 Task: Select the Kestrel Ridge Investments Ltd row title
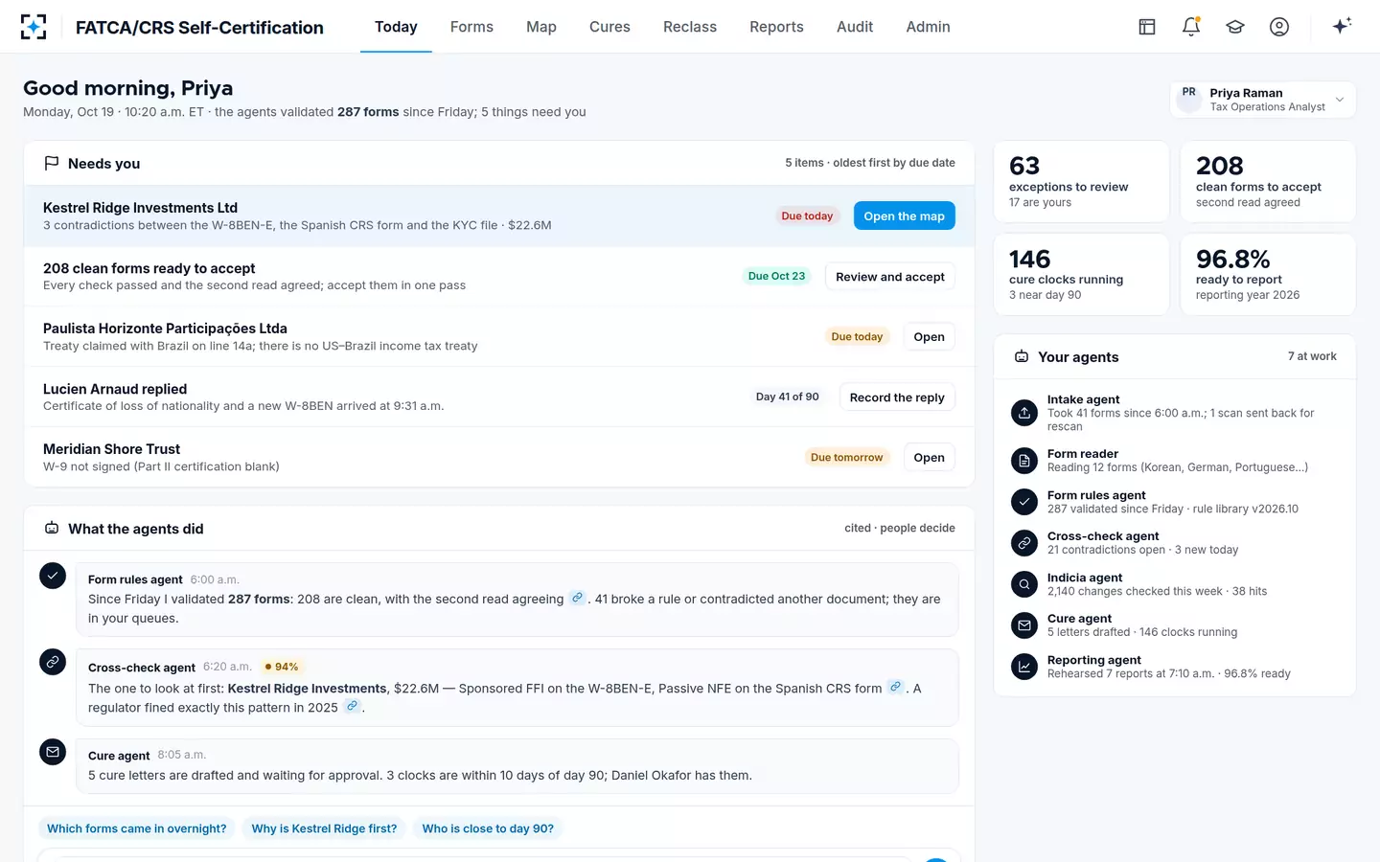[140, 208]
